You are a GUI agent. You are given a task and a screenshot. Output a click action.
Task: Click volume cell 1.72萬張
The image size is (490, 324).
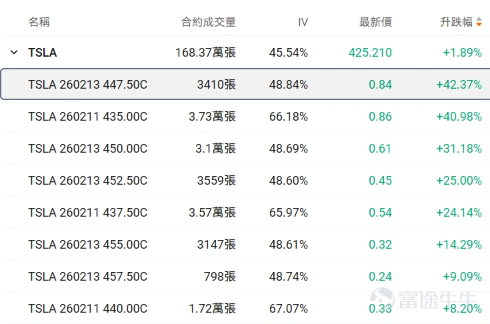[212, 309]
